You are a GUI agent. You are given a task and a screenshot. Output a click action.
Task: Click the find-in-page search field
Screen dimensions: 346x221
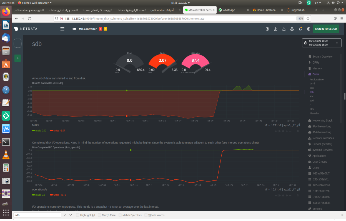[x=37, y=215]
